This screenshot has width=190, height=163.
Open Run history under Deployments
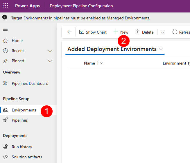22,147
